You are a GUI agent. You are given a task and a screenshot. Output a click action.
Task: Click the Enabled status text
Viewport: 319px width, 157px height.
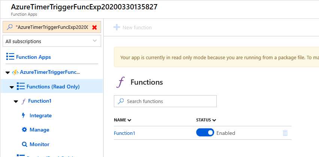tap(226, 133)
